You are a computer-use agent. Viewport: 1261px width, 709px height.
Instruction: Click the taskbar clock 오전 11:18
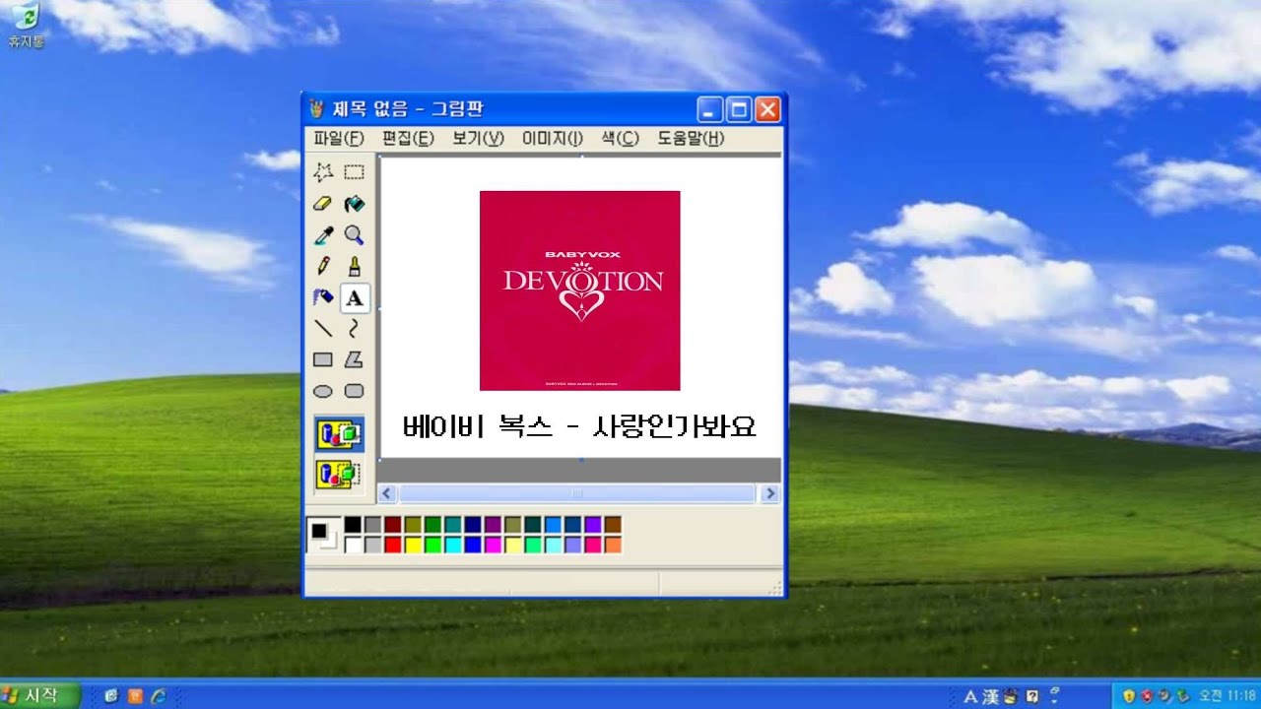click(1226, 696)
